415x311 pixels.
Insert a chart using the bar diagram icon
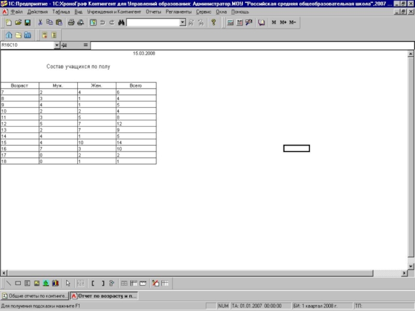56,283
